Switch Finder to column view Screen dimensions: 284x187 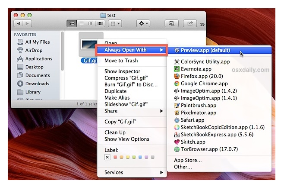(x=91, y=23)
